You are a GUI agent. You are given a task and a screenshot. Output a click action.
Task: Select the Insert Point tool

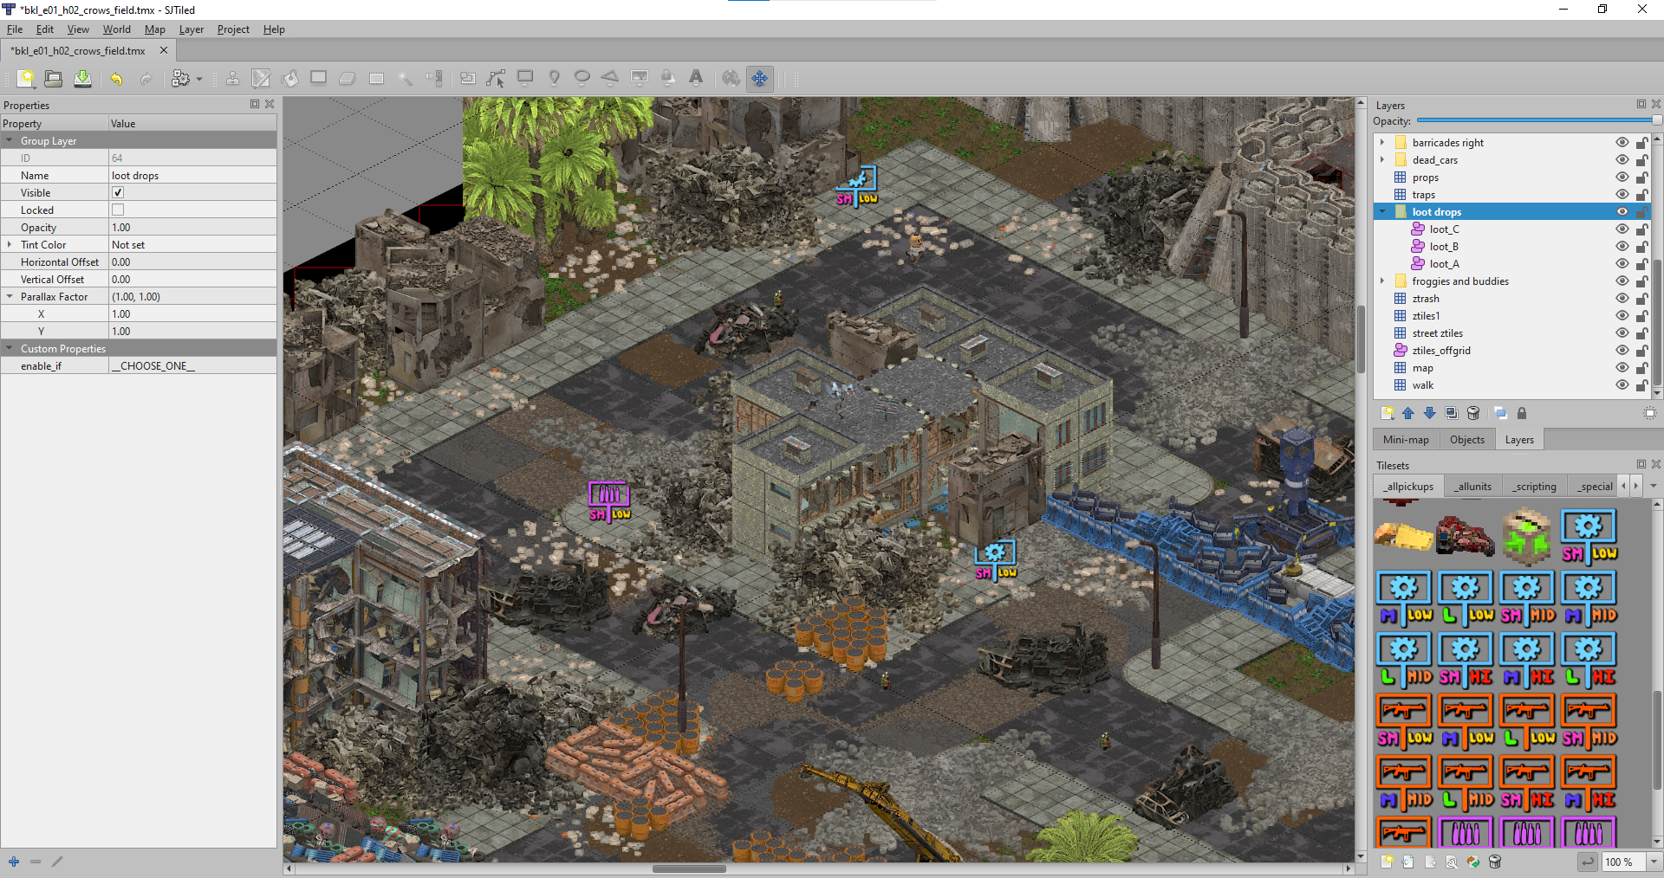[554, 79]
